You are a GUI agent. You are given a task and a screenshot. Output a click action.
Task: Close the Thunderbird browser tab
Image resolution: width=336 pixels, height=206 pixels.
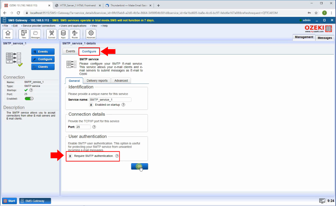tap(150, 5)
